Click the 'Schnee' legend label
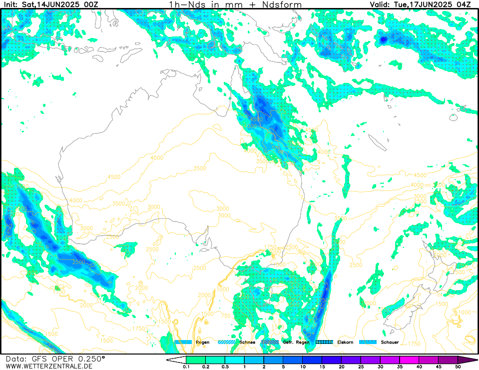The image size is (479, 370). point(247,342)
